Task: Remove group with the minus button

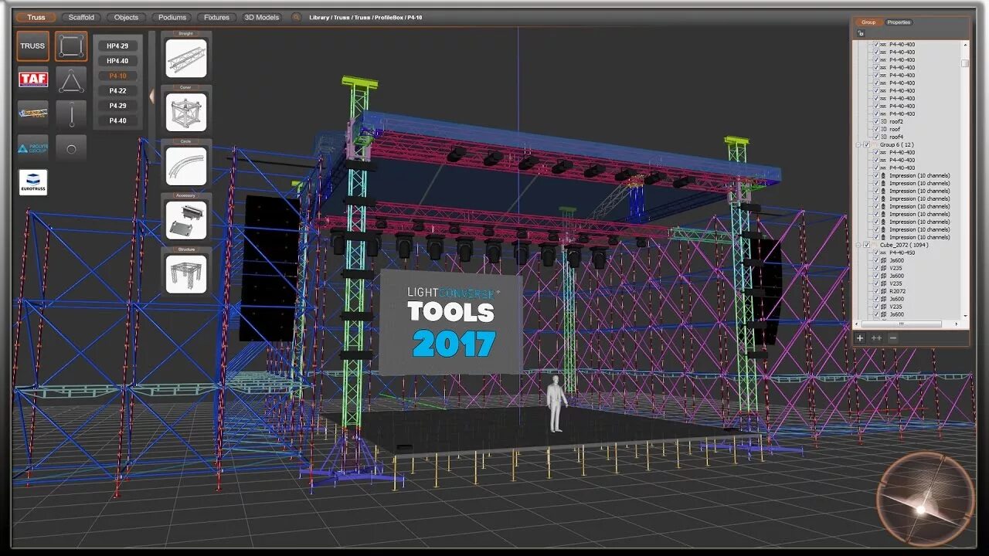Action: pos(893,338)
